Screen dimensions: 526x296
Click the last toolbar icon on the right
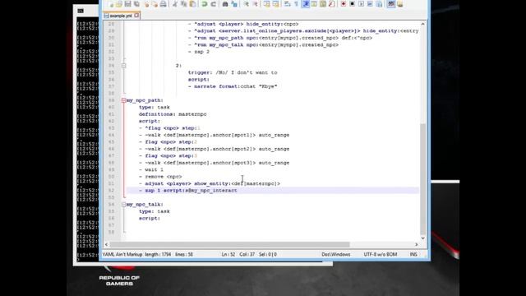pos(400,4)
